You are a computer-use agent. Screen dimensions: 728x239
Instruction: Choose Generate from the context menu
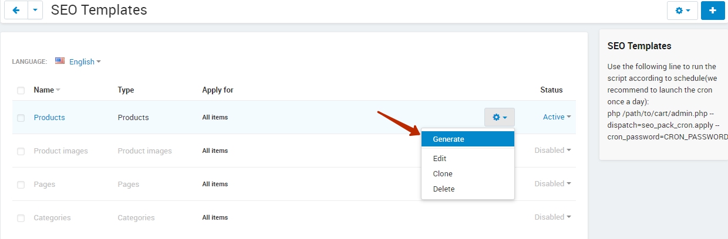point(468,139)
